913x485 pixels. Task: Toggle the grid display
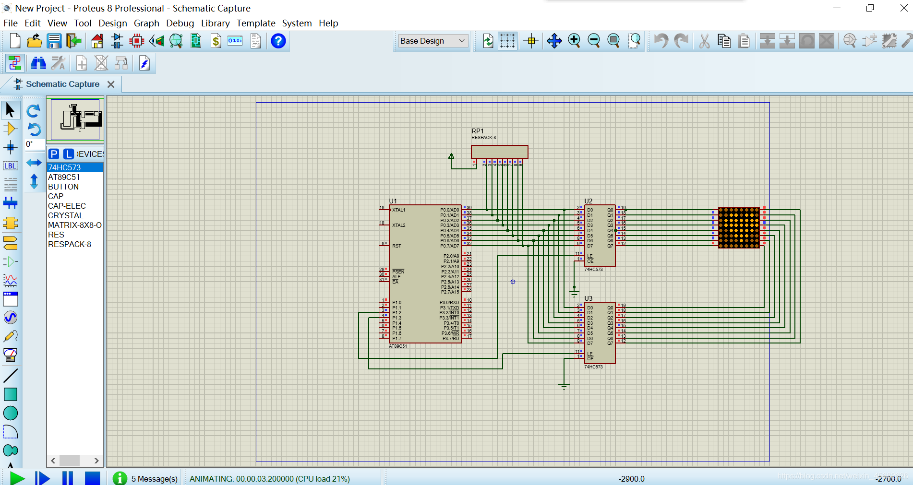click(507, 41)
